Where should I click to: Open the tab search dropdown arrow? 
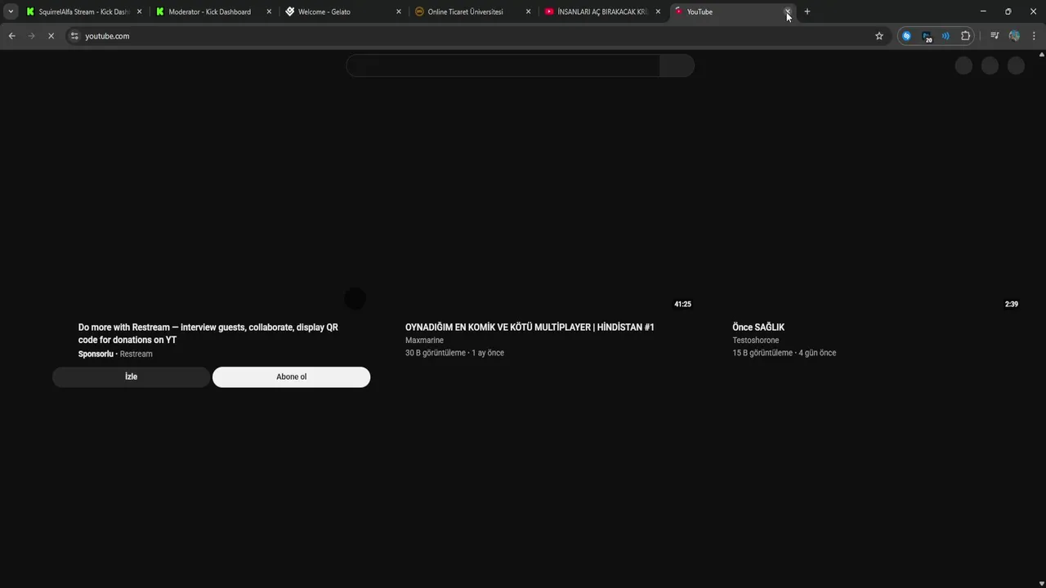coord(11,11)
